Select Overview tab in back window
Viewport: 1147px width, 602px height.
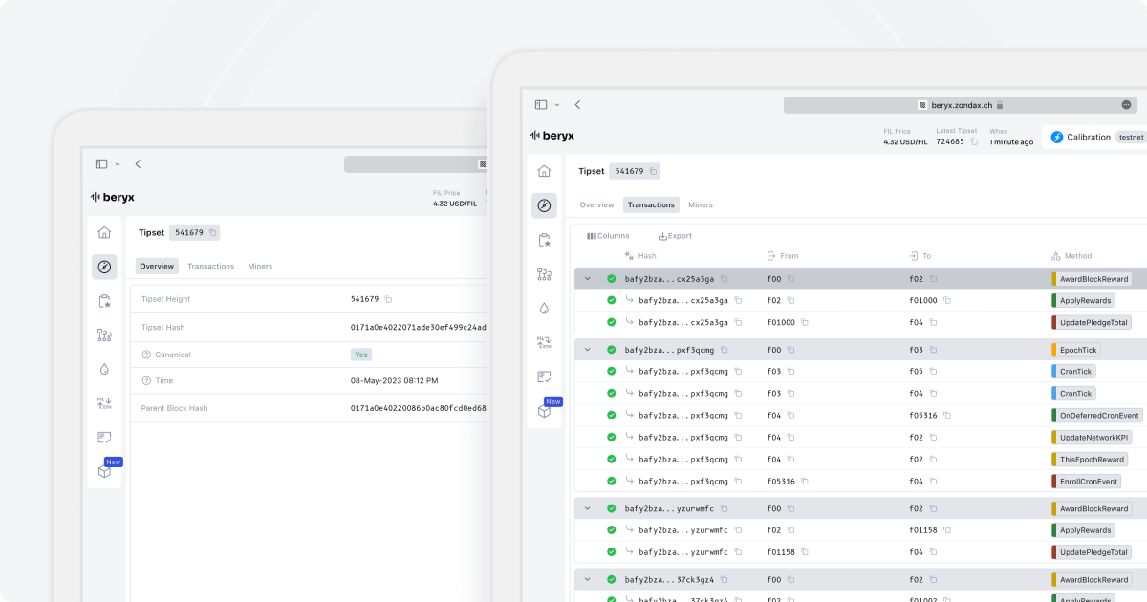[x=157, y=266]
